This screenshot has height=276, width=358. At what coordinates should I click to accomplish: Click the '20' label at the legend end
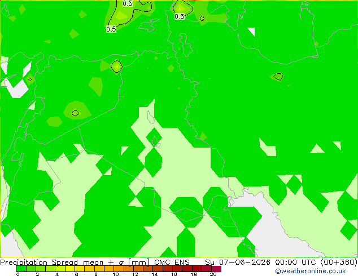coord(213,274)
